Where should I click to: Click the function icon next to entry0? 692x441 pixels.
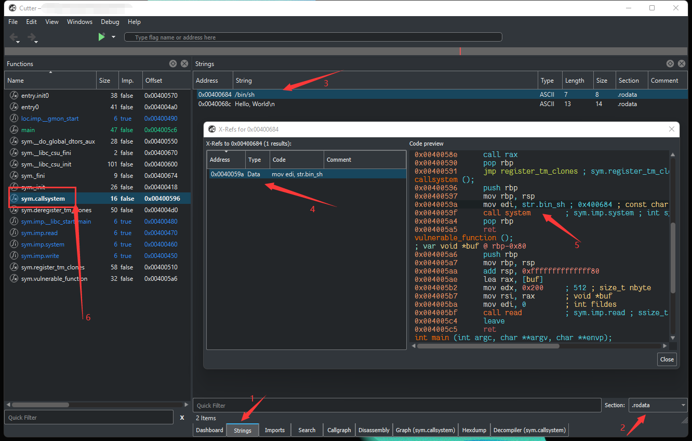click(14, 107)
